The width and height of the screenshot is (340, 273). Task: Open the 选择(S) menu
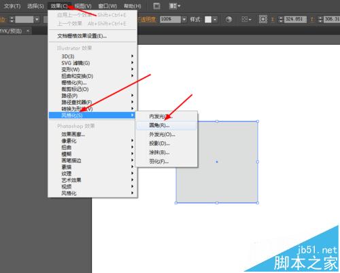(x=35, y=6)
